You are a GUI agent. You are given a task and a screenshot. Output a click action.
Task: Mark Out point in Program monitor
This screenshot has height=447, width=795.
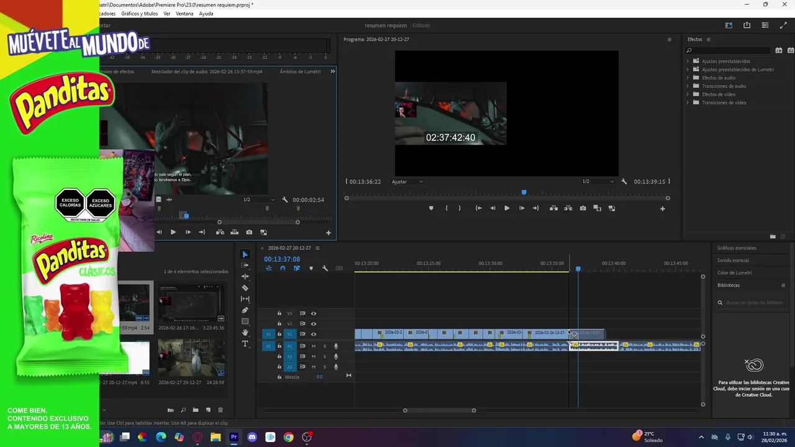[460, 209]
